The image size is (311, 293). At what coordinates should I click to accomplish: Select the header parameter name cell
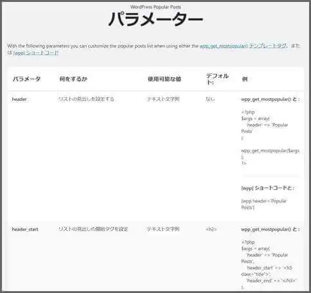click(19, 99)
